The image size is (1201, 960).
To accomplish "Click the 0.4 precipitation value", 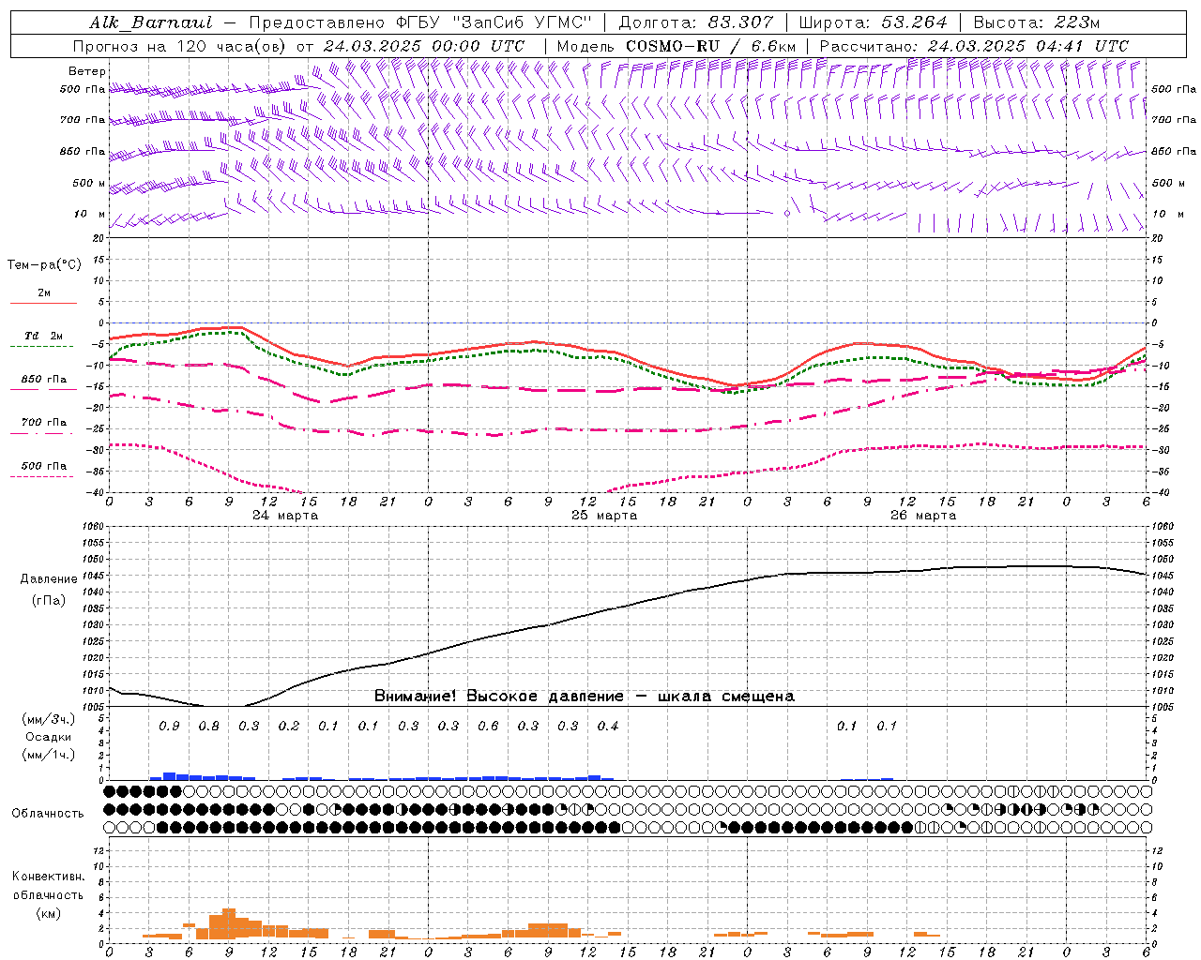I will pos(608,727).
